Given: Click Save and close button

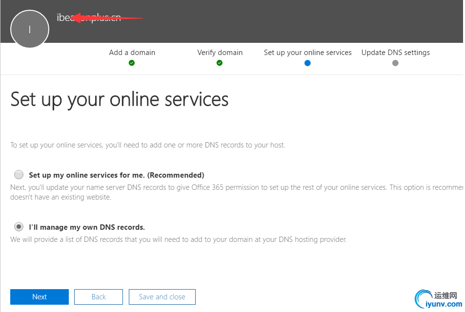Looking at the screenshot, I should click(162, 296).
